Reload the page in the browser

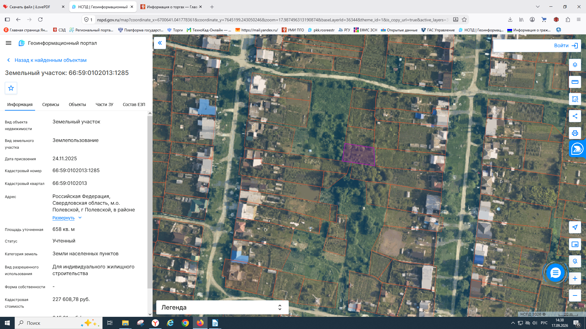[40, 19]
